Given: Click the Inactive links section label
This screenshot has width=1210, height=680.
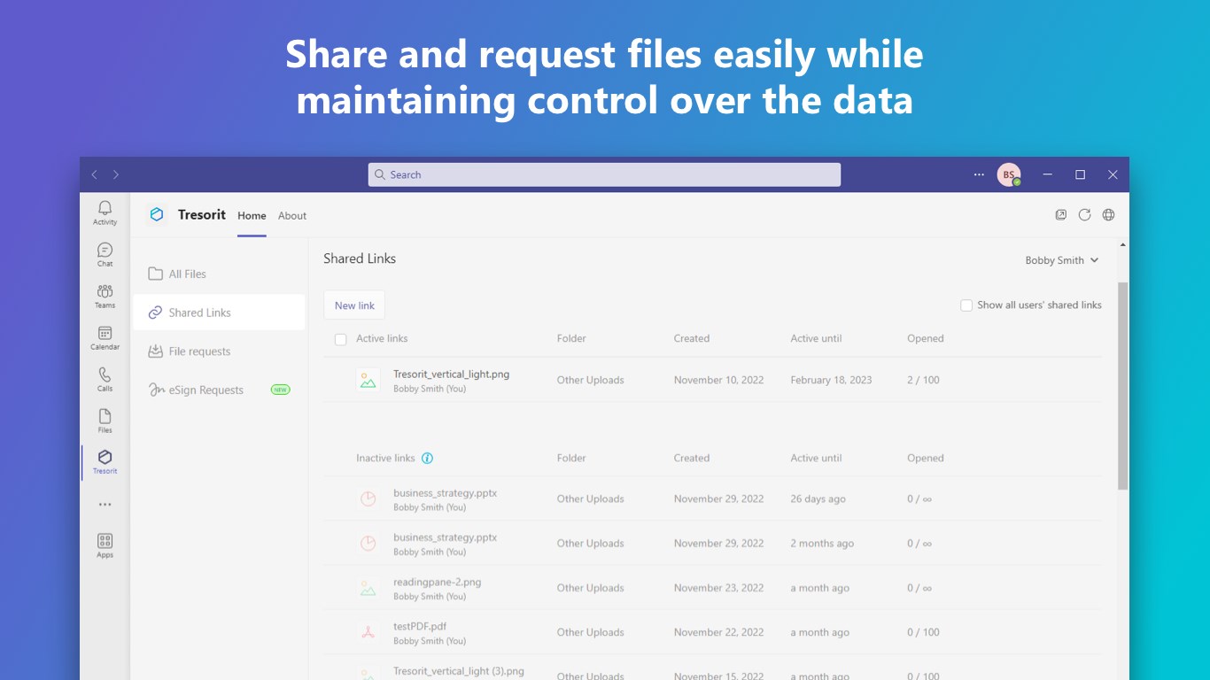Looking at the screenshot, I should (x=385, y=458).
